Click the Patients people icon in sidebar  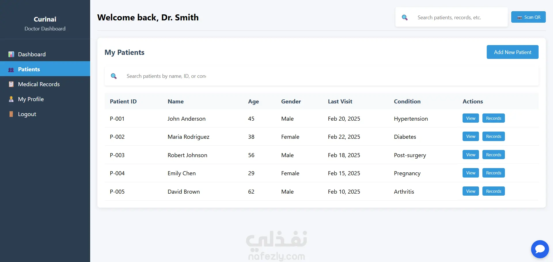11,70
